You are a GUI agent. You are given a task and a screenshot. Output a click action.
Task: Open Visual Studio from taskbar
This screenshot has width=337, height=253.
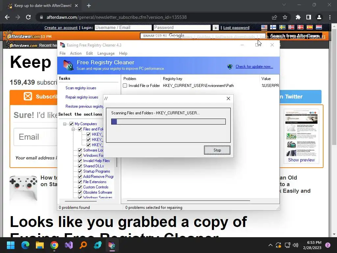(x=69, y=245)
